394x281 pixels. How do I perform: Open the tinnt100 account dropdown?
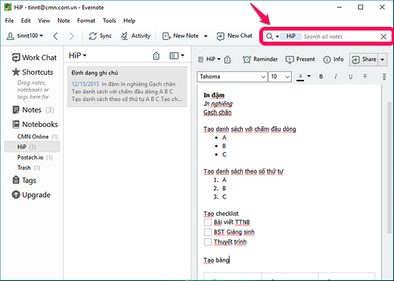[x=25, y=36]
